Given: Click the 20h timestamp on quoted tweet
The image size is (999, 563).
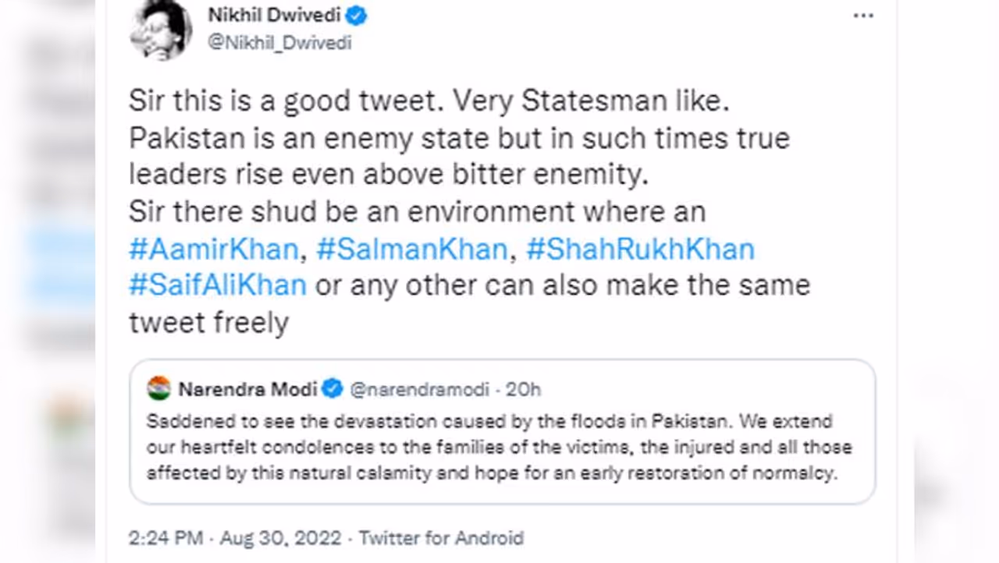Looking at the screenshot, I should [523, 388].
